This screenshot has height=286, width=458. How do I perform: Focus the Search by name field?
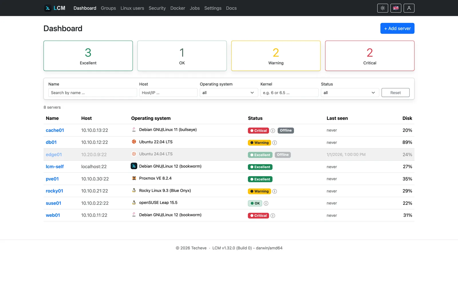click(x=92, y=93)
